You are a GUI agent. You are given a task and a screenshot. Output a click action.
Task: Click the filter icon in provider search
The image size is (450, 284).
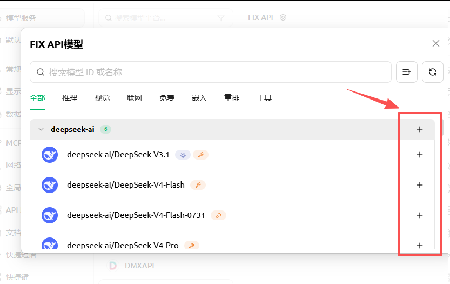[221, 18]
